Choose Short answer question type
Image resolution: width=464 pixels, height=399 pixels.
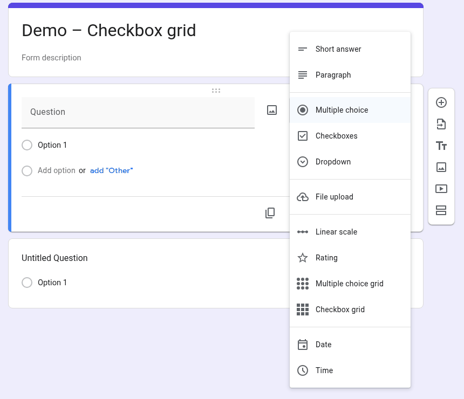(350, 49)
